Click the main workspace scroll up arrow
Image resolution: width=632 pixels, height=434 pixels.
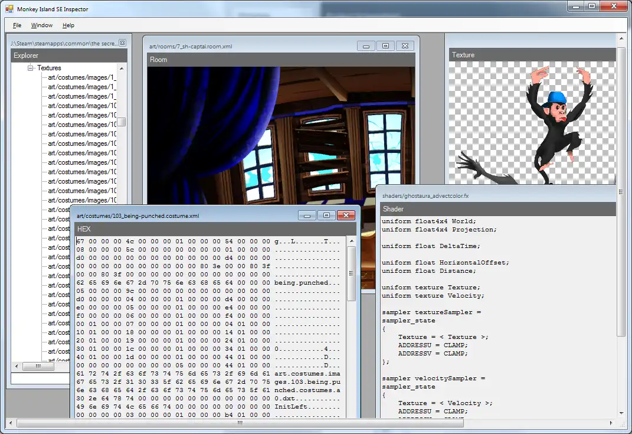[621, 38]
